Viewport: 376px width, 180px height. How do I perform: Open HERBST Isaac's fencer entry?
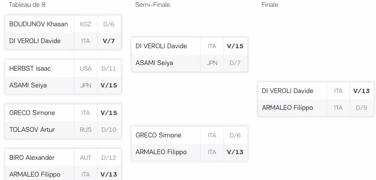pyautogui.click(x=30, y=68)
